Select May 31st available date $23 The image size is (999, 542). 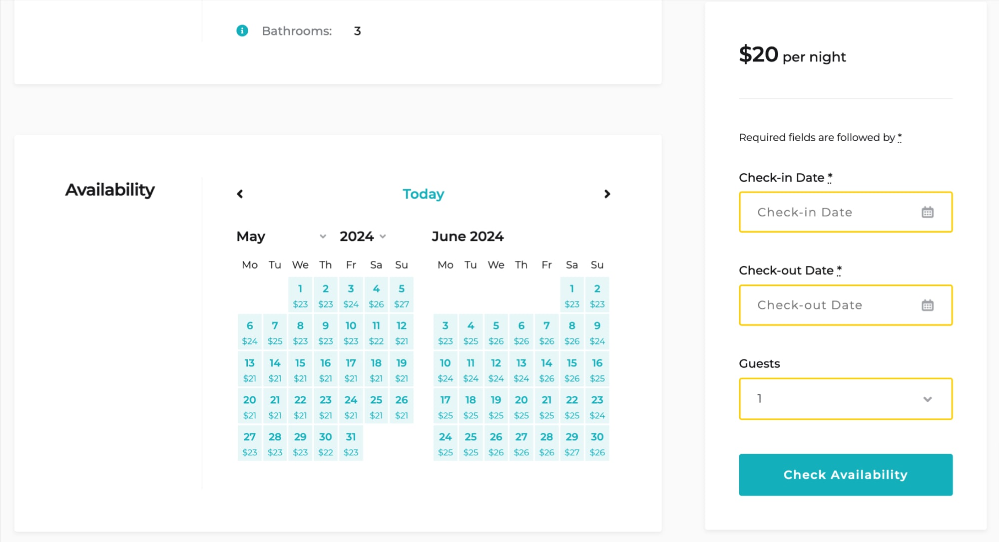click(x=351, y=443)
